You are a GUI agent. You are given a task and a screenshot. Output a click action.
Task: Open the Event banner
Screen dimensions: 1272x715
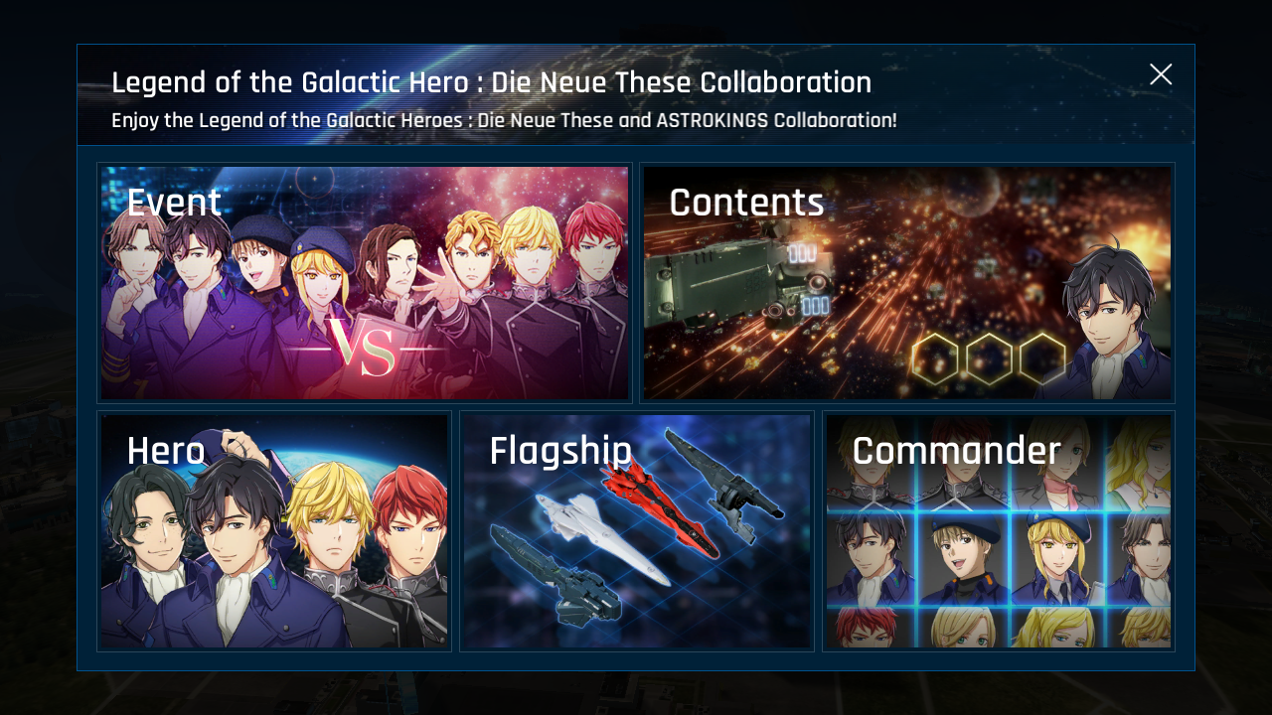[x=365, y=283]
